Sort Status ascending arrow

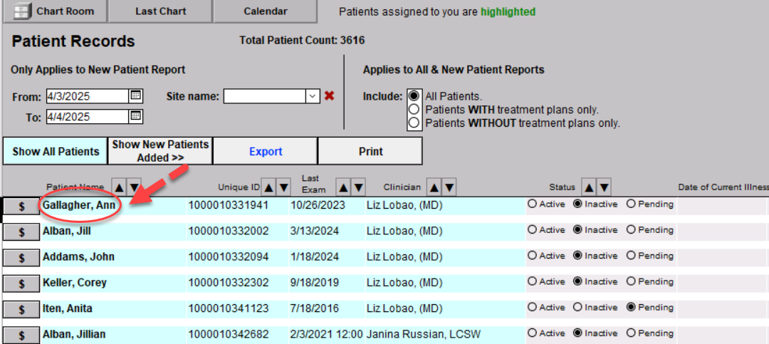tap(588, 187)
